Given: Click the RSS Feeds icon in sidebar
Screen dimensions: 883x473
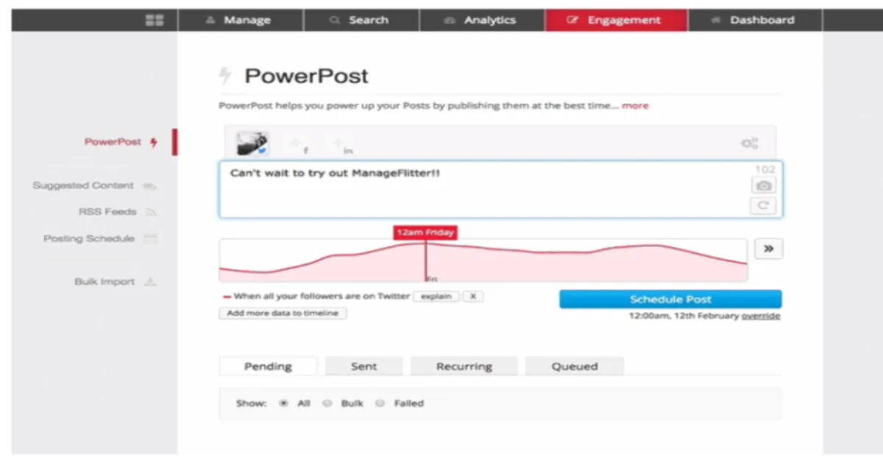Looking at the screenshot, I should 151,212.
